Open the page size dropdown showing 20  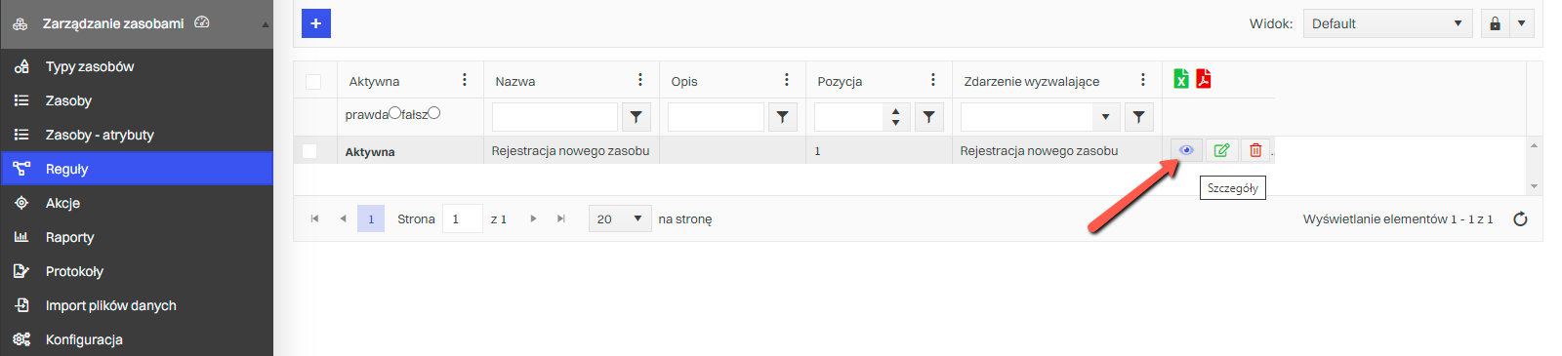tap(620, 218)
